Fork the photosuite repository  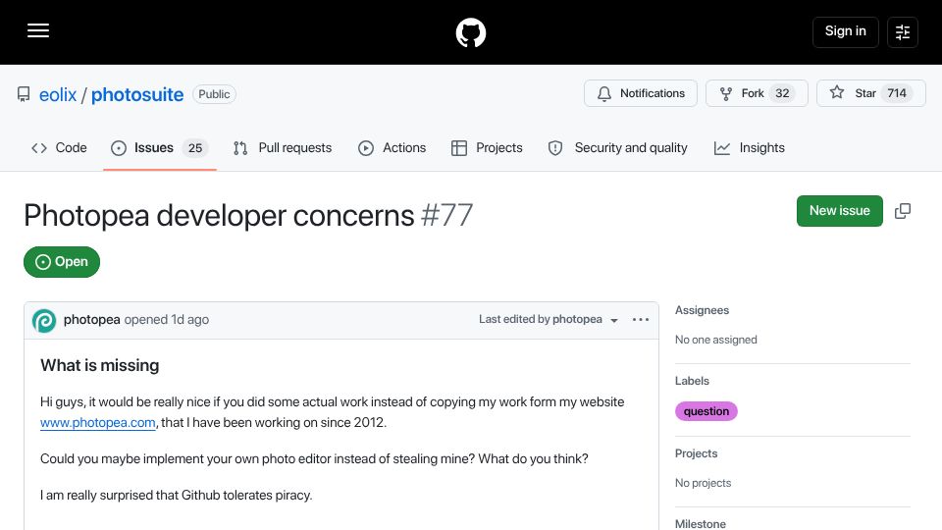click(757, 93)
